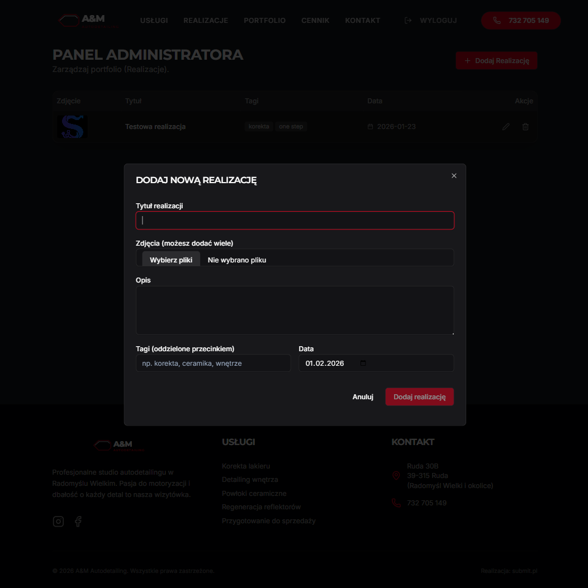Click the trash delete icon for Testowa realizacja
The image size is (588, 588).
pyautogui.click(x=525, y=127)
